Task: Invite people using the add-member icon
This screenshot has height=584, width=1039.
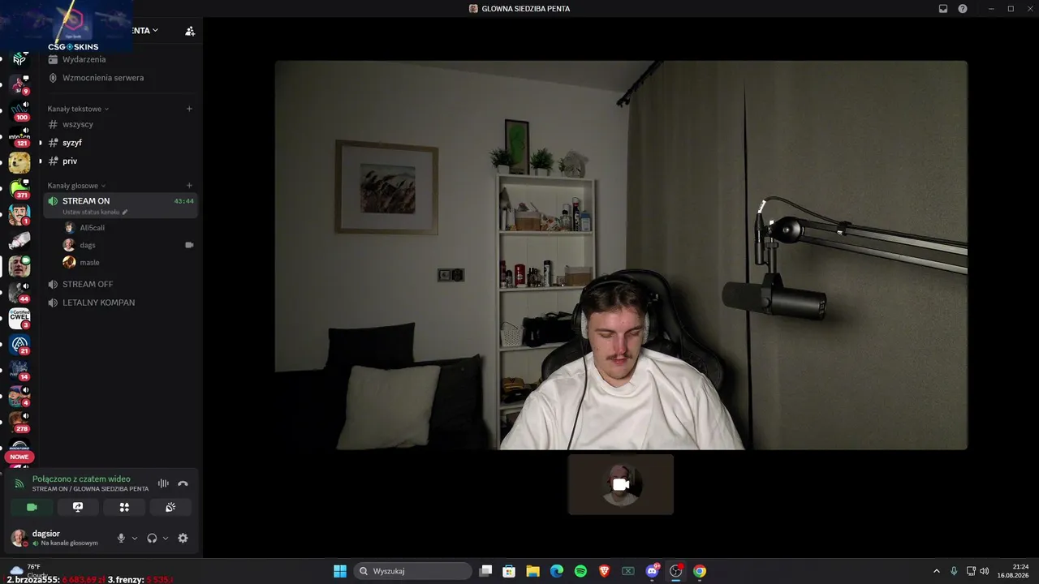Action: [190, 31]
